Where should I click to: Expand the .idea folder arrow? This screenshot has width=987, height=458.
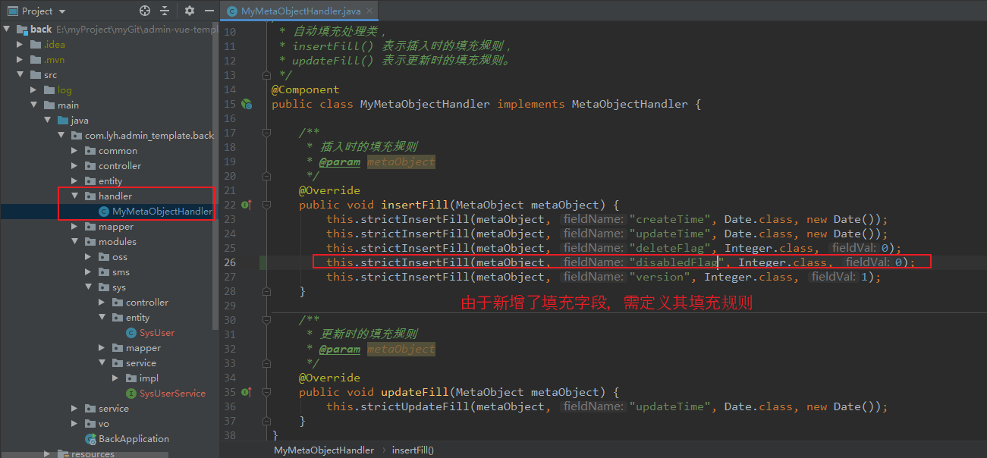20,45
